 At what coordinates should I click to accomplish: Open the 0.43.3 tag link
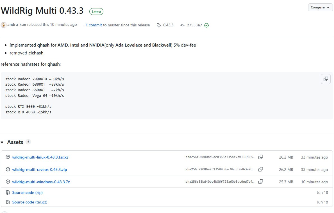[x=168, y=25]
